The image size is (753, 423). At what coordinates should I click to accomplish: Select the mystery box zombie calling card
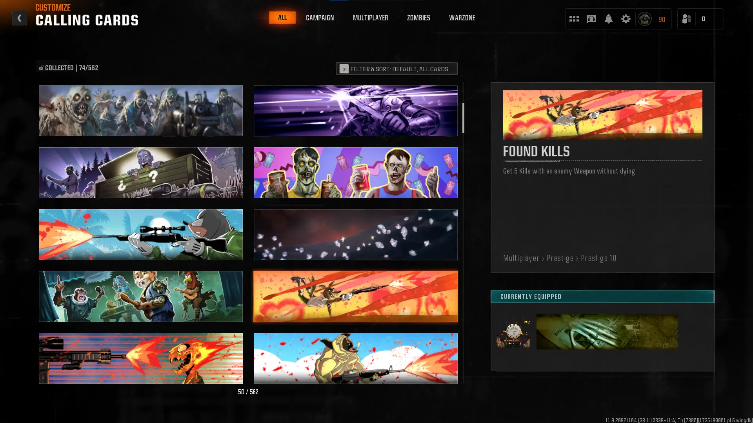click(x=140, y=173)
